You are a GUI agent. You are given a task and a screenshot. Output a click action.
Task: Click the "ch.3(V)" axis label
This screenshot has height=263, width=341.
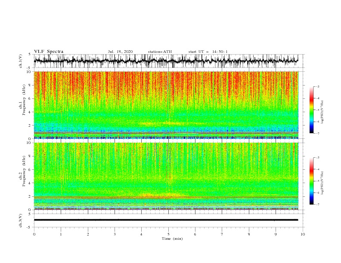21,220
